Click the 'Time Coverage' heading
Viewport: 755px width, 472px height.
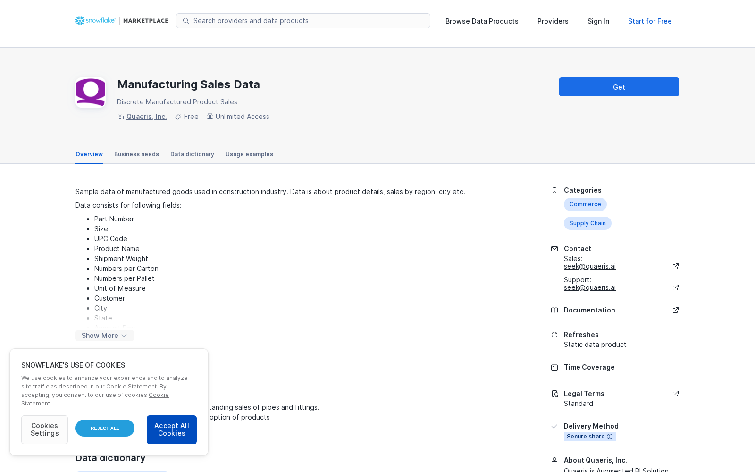click(x=589, y=367)
